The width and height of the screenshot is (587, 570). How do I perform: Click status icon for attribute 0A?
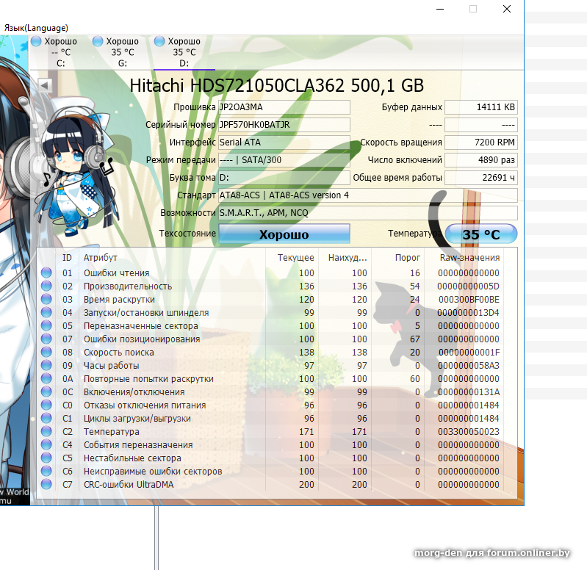46,378
